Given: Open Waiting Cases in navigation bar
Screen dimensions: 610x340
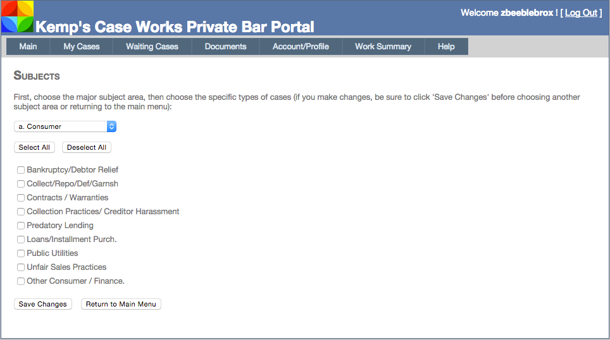Looking at the screenshot, I should pos(152,46).
